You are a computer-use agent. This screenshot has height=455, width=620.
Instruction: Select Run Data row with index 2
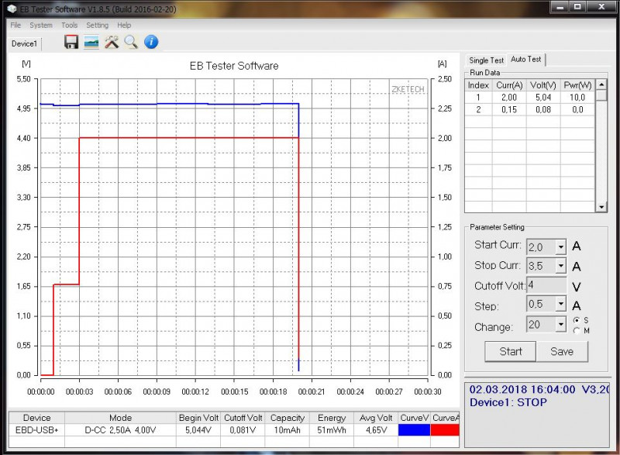(x=530, y=109)
